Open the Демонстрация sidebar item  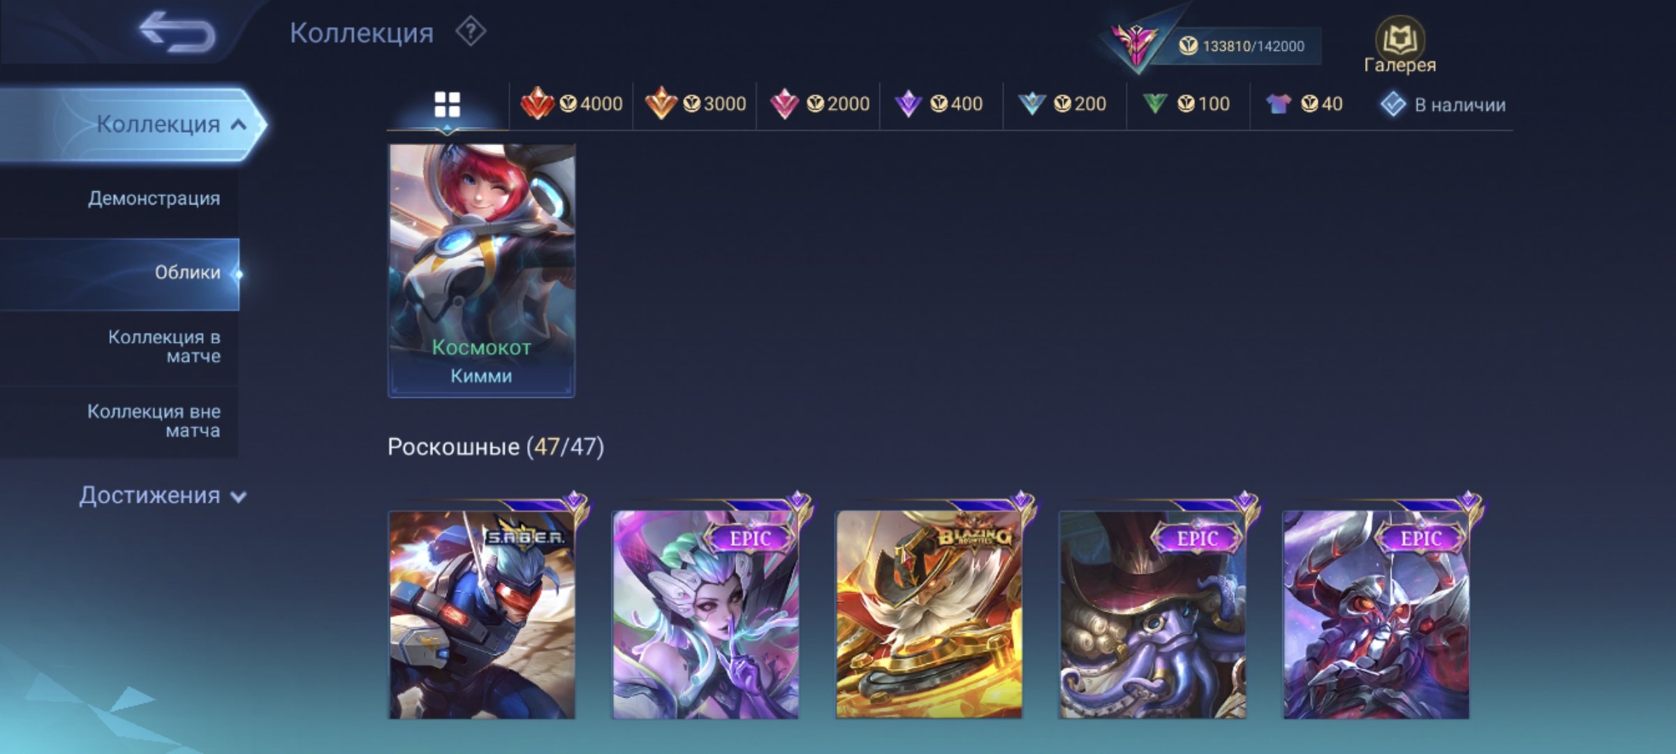(x=154, y=198)
